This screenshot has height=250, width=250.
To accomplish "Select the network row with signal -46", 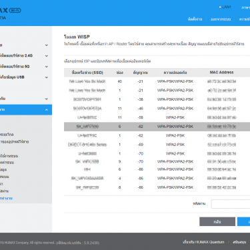I will [x=157, y=109].
